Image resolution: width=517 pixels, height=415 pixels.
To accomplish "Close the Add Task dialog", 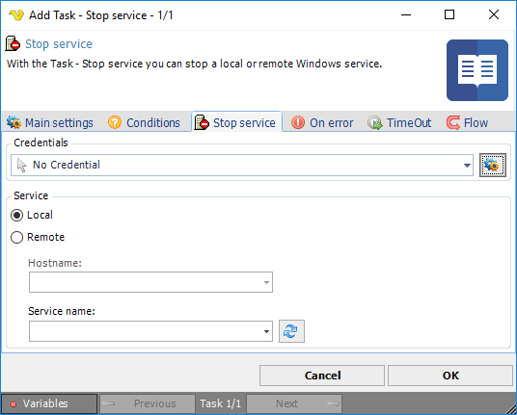I will 494,14.
